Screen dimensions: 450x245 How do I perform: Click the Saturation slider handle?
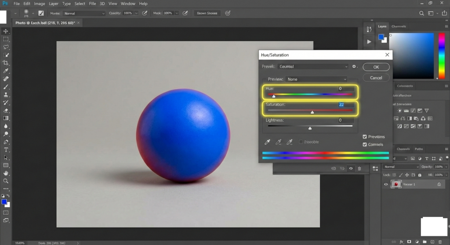click(x=312, y=112)
